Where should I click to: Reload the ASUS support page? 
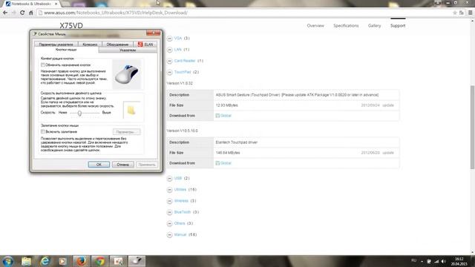(22, 13)
